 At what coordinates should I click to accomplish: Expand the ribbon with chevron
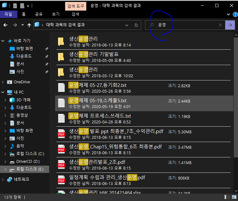228,14
